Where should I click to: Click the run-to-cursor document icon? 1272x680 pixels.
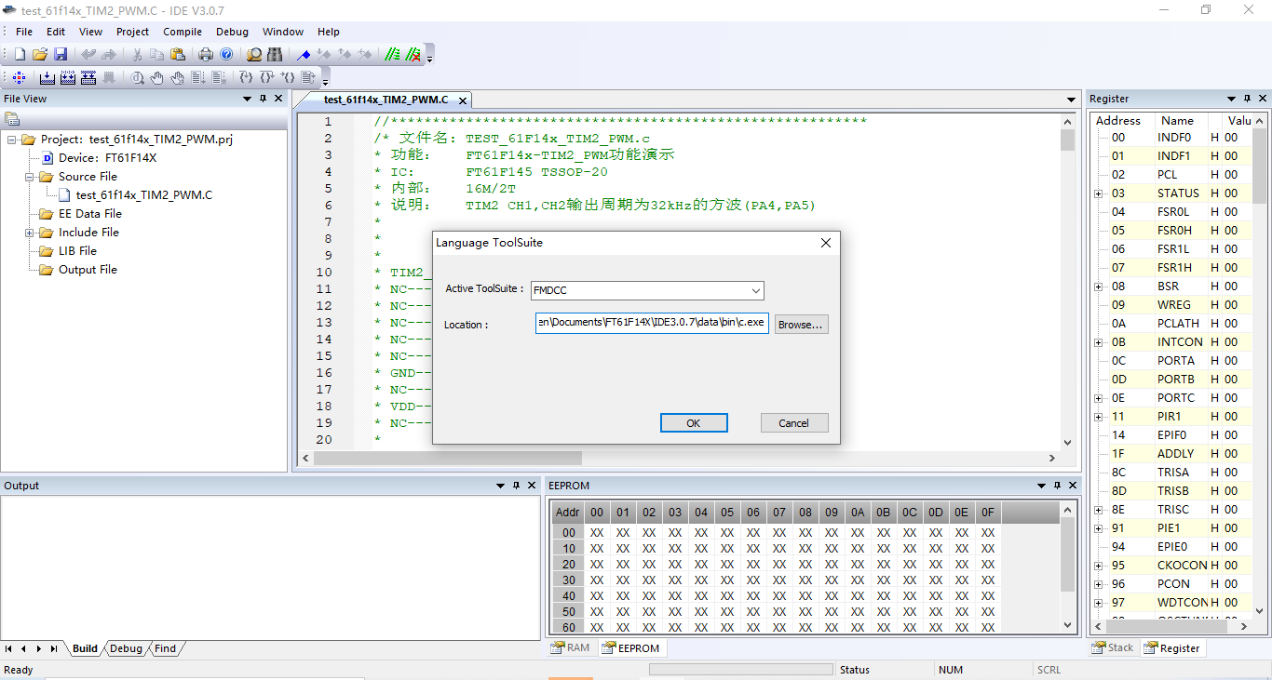coord(308,77)
